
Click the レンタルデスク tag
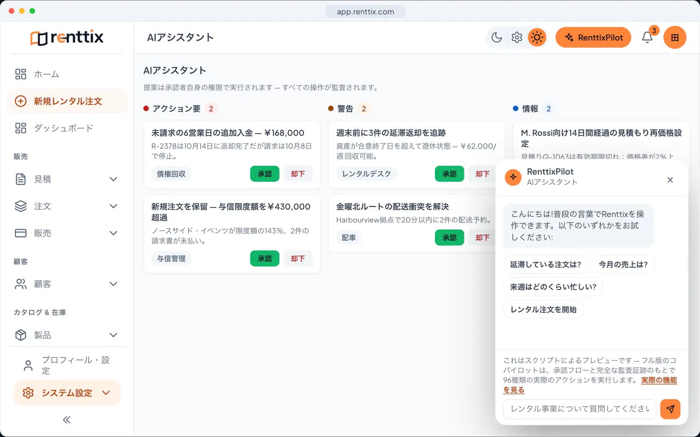pyautogui.click(x=367, y=174)
